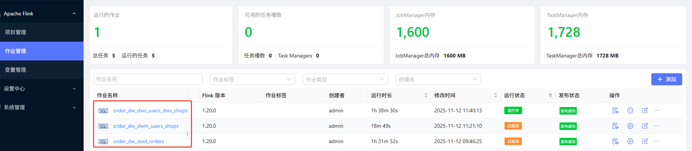The width and height of the screenshot is (692, 151).
Task: Click 发布成功 badge for order_dw_dws_users_dws_shops
Action: [x=568, y=111]
